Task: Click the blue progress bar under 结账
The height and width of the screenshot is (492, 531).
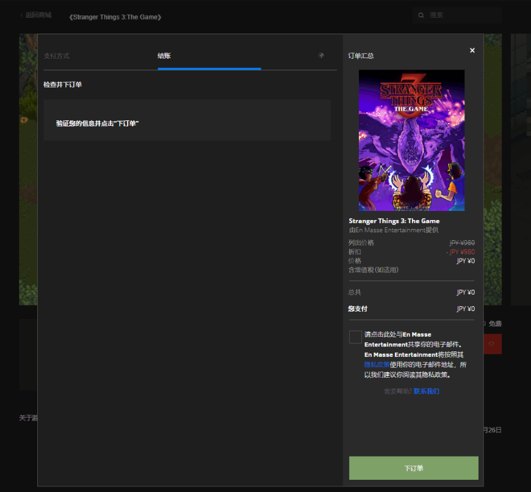Action: click(x=209, y=69)
